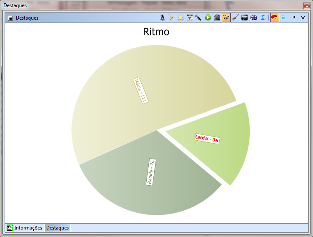Select the saxophone icon in toolbar

(x=171, y=18)
